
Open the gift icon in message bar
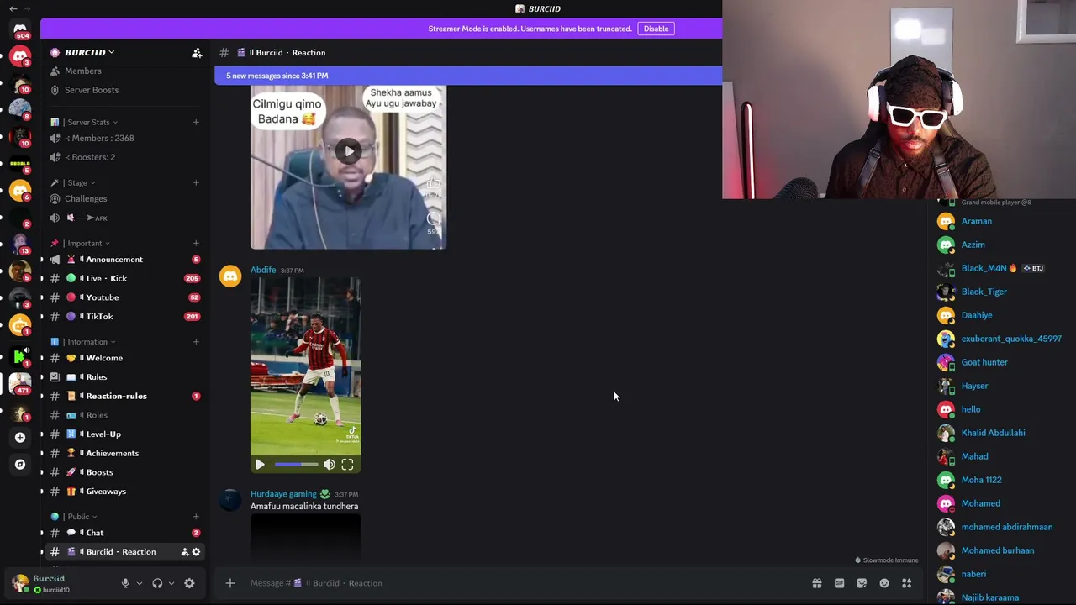click(x=816, y=583)
